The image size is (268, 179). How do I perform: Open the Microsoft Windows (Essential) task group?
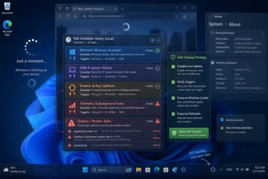(114, 54)
